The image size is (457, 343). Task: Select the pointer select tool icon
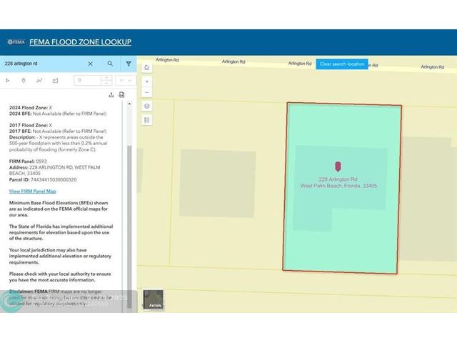click(8, 80)
